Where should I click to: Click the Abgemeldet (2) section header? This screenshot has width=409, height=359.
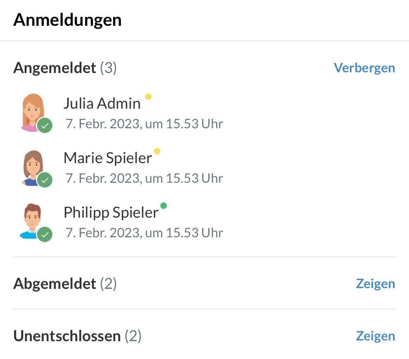tap(65, 284)
